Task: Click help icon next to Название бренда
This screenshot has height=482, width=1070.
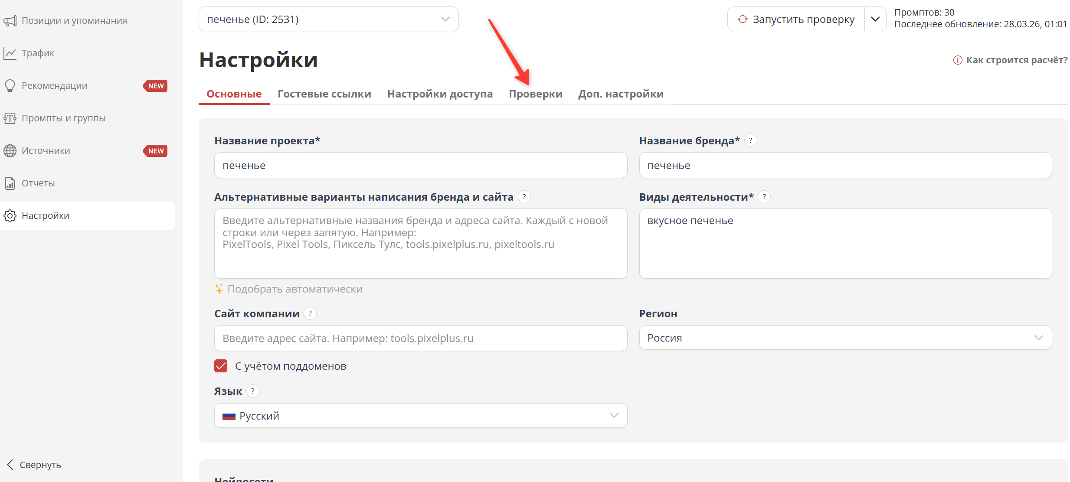Action: tap(750, 140)
